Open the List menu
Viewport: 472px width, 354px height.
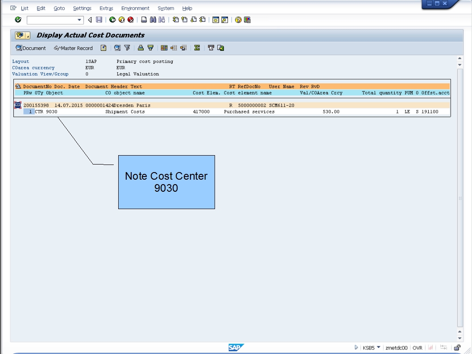coord(25,8)
